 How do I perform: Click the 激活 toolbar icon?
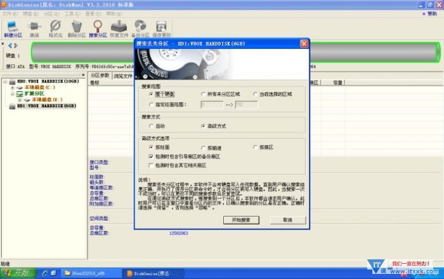(x=34, y=29)
